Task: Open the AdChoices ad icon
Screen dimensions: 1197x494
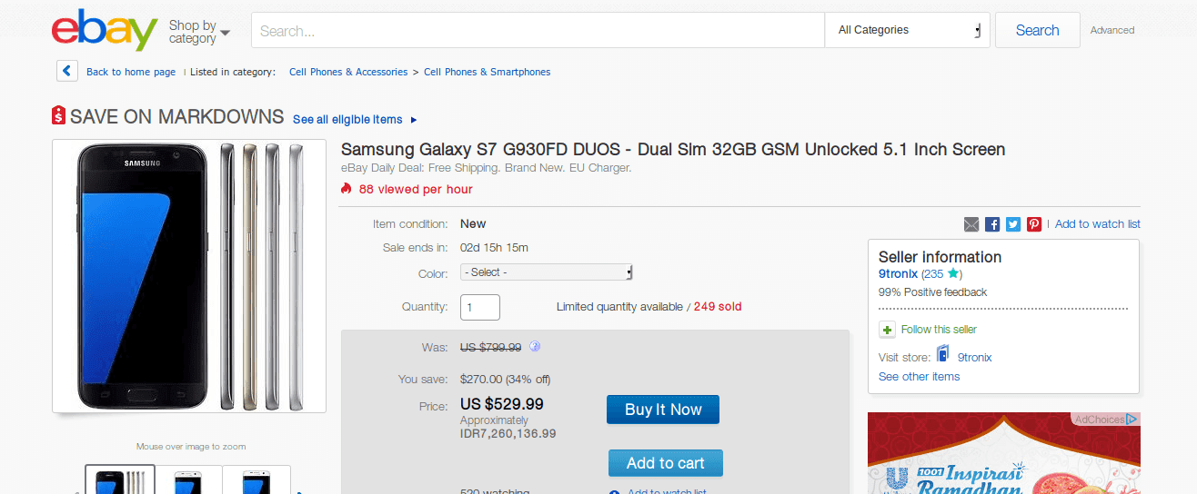Action: [1131, 420]
